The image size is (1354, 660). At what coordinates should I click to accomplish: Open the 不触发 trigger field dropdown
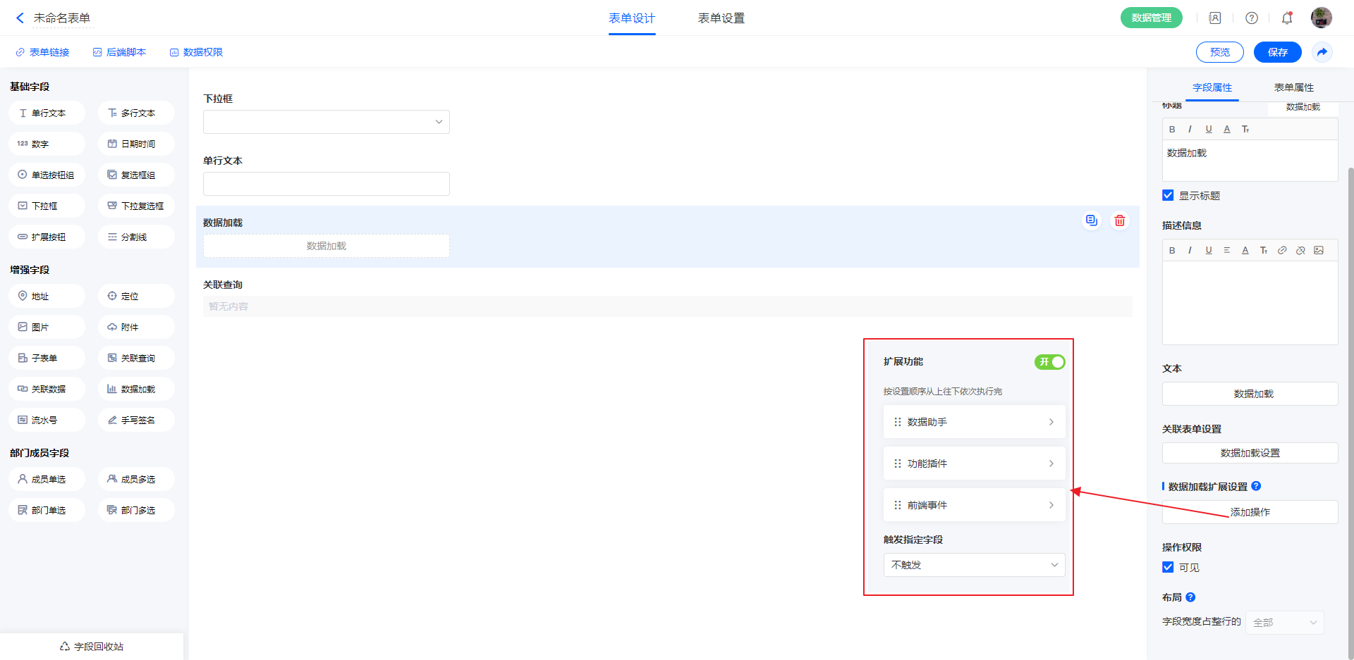coord(974,565)
